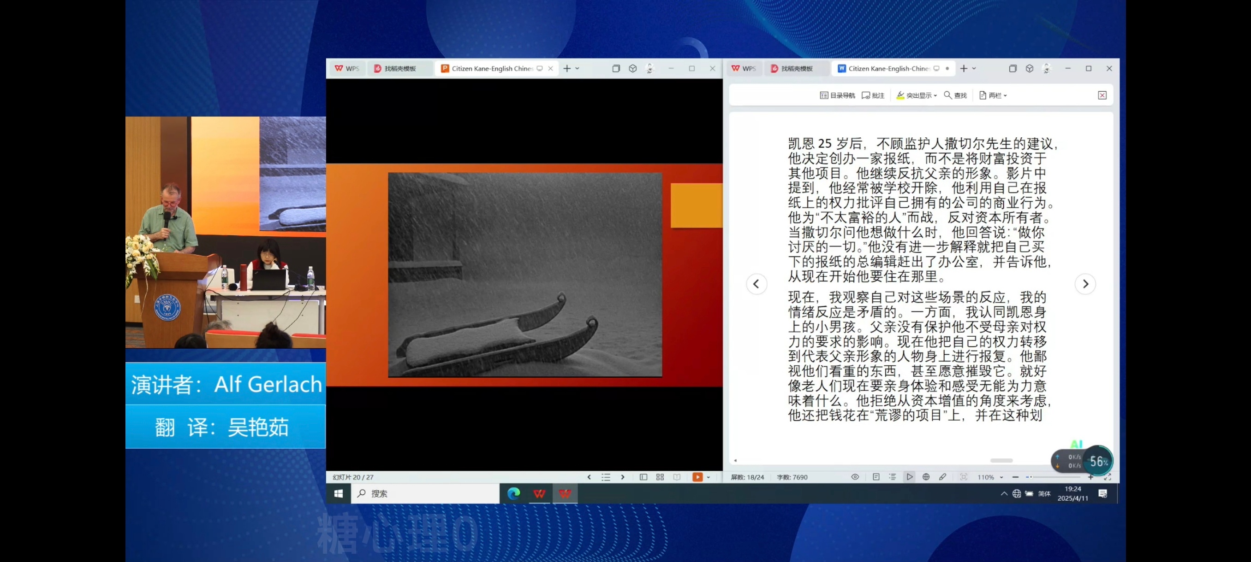
Task: Click the document zoom slider handle
Action: click(1031, 478)
